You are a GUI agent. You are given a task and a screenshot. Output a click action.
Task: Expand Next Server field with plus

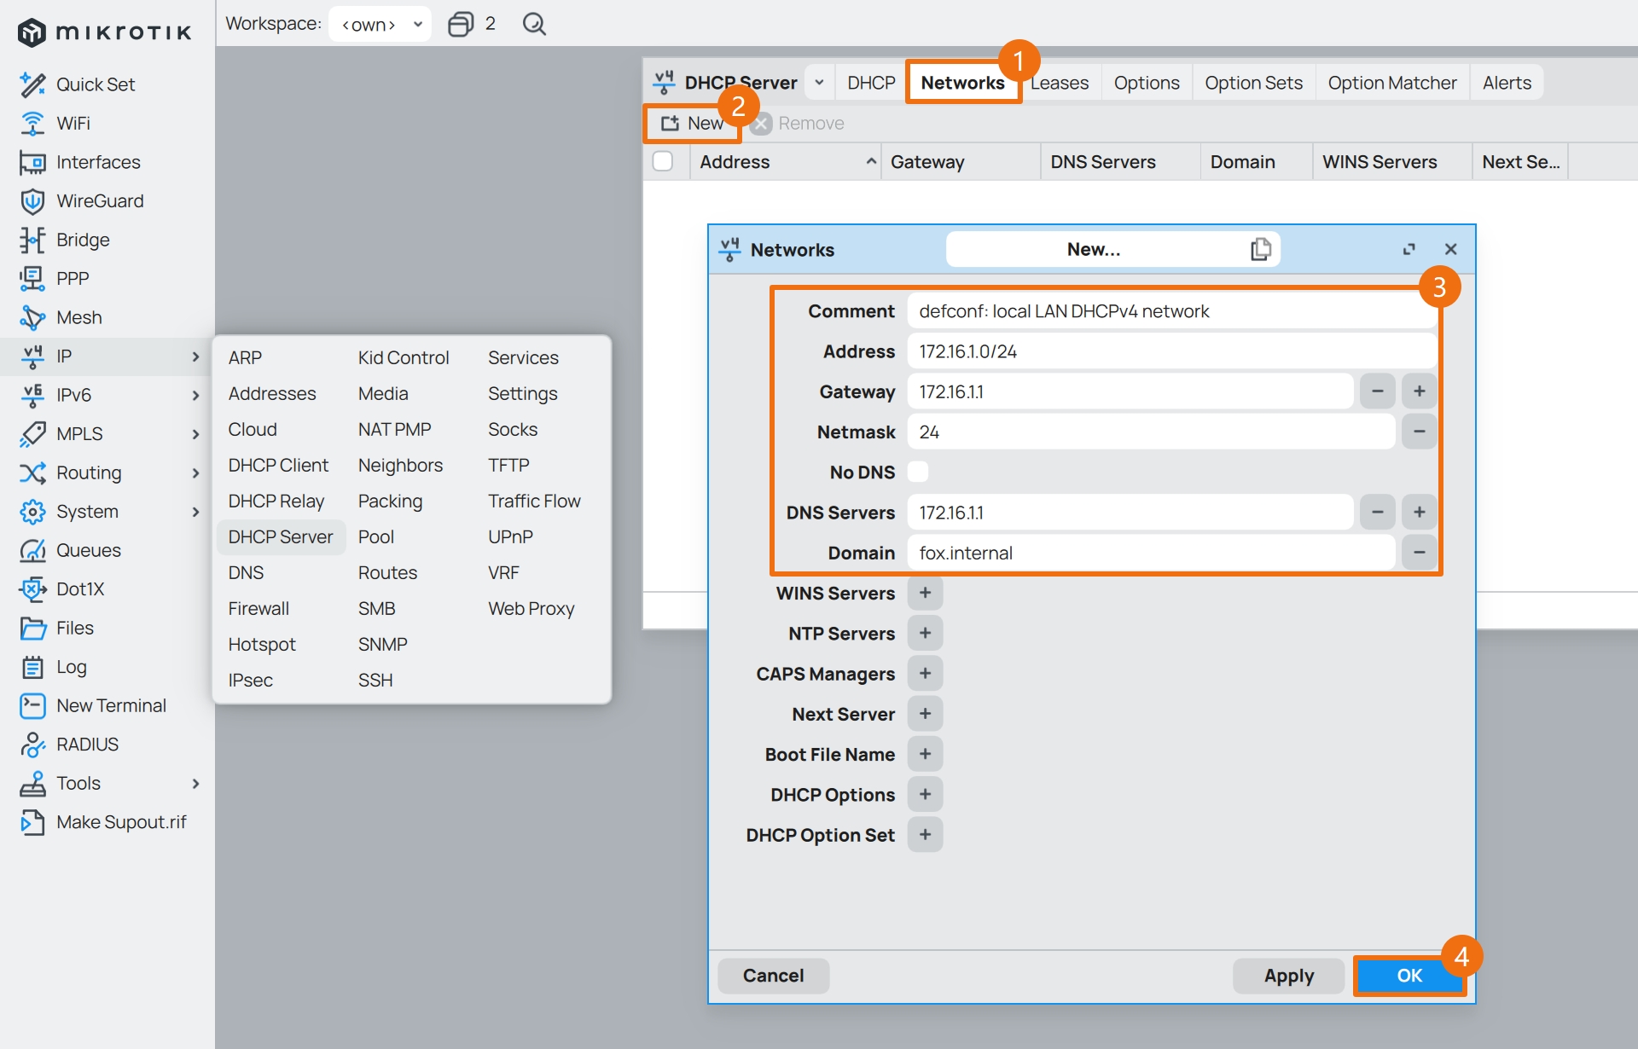pos(925,714)
